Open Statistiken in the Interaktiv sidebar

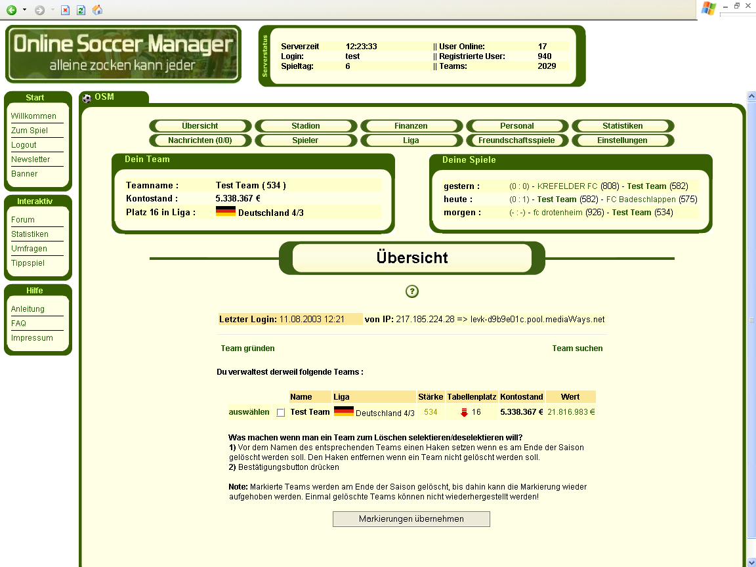(30, 234)
